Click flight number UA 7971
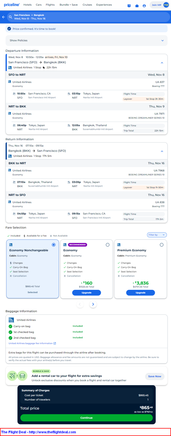The height and width of the screenshot is (436, 171). [x=160, y=114]
